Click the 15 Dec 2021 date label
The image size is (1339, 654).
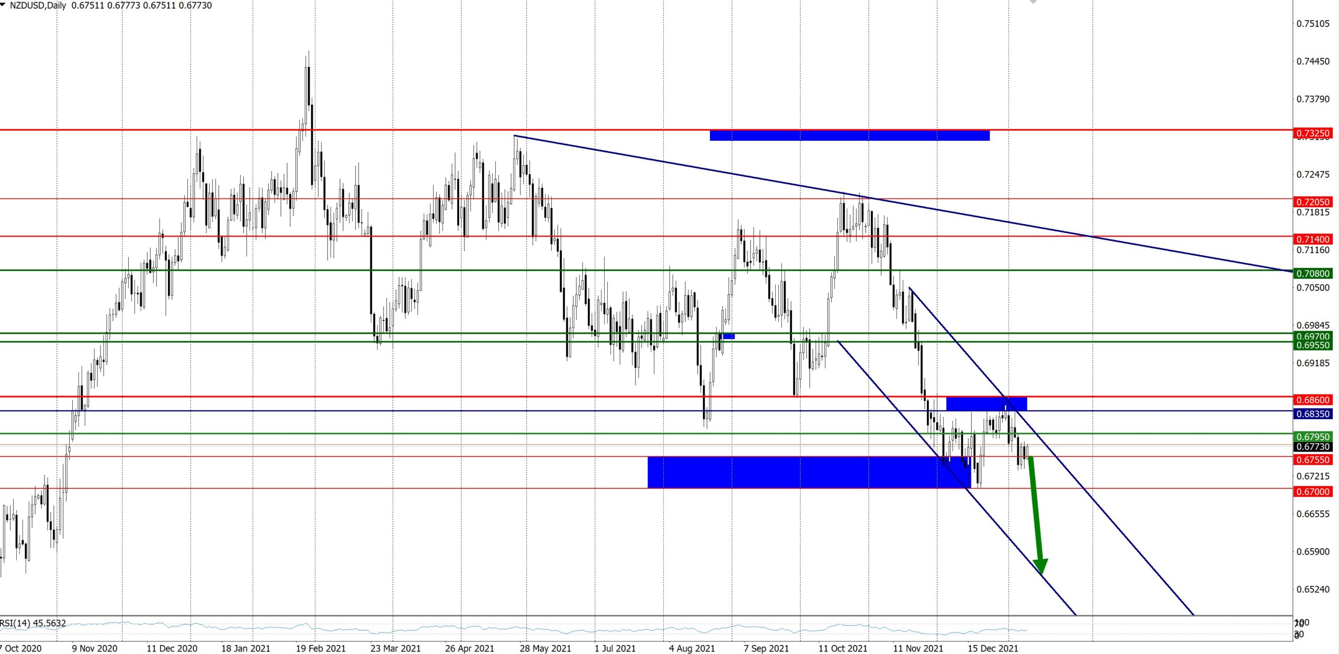[x=992, y=648]
